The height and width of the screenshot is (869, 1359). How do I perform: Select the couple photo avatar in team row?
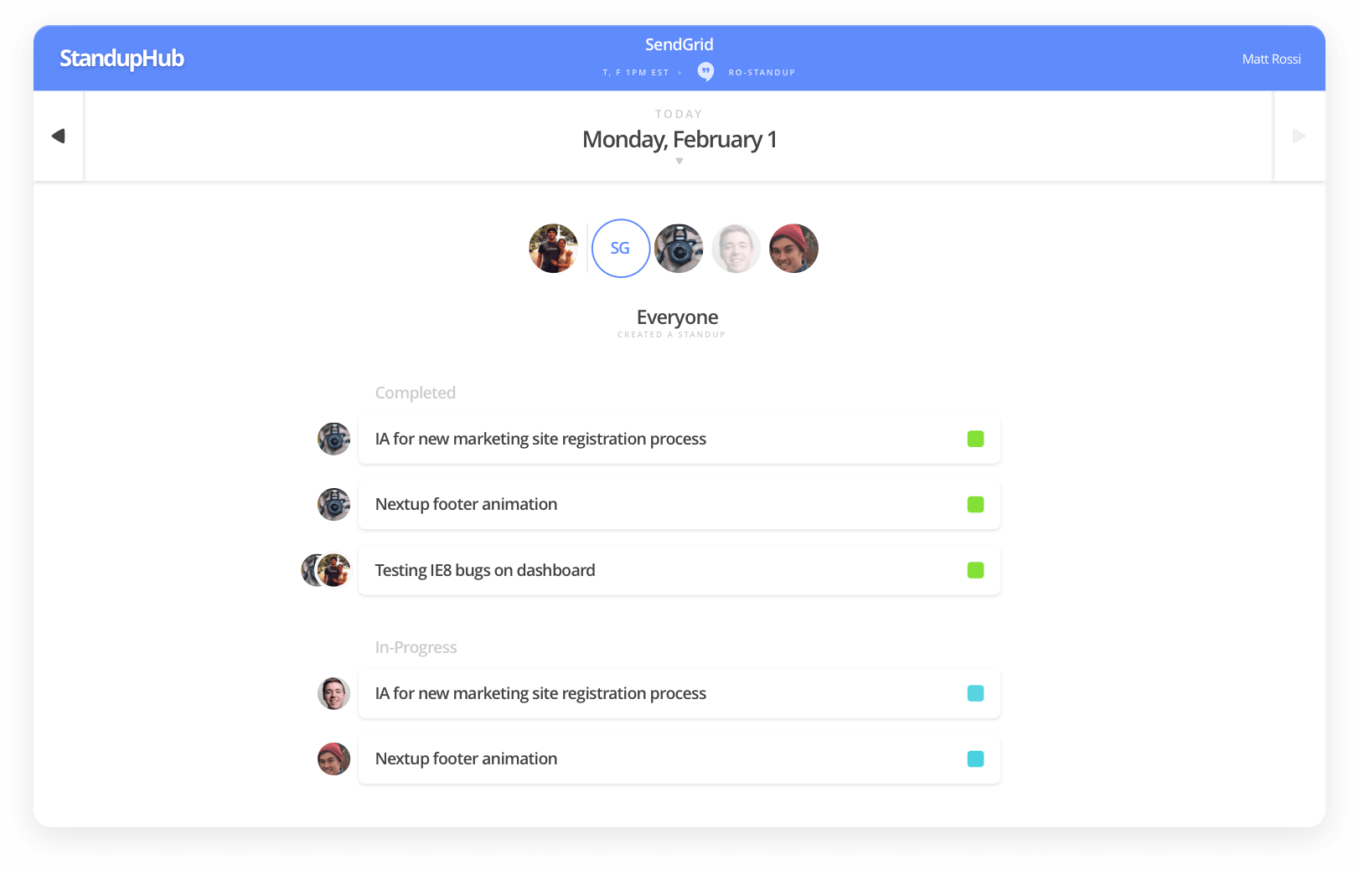click(553, 249)
